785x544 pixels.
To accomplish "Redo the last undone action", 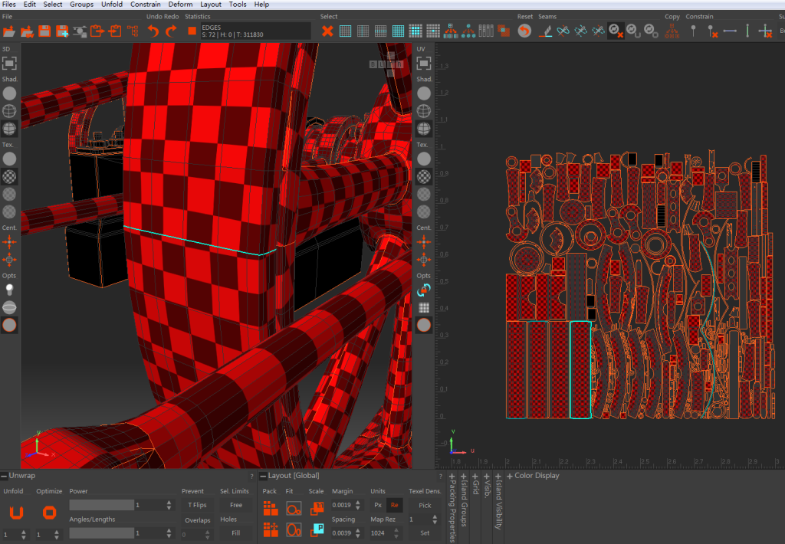I will [171, 31].
